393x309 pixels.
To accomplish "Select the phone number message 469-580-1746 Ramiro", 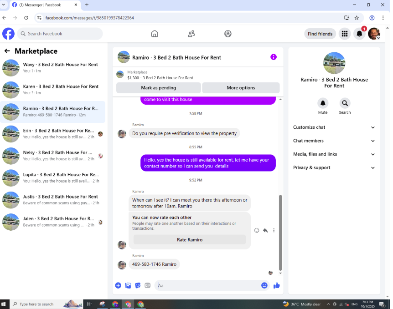I will click(x=154, y=264).
